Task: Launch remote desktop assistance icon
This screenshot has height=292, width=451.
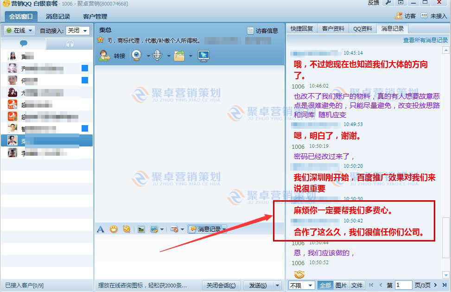Action: pos(203,56)
